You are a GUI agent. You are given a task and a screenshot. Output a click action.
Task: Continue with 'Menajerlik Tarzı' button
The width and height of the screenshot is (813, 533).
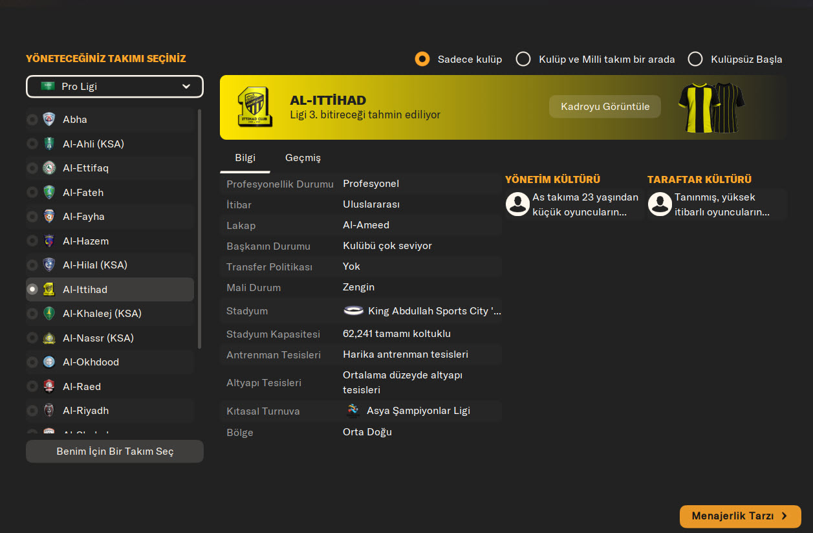pyautogui.click(x=740, y=516)
